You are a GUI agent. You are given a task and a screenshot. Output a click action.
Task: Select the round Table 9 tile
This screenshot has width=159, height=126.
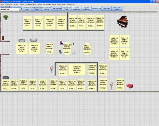coord(49,48)
